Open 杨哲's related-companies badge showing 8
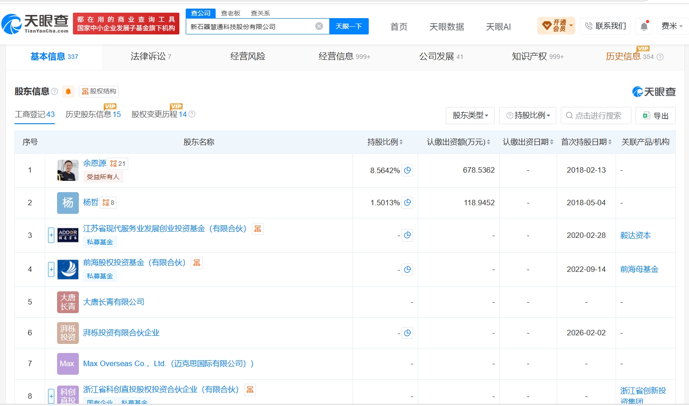The image size is (689, 406). 108,203
